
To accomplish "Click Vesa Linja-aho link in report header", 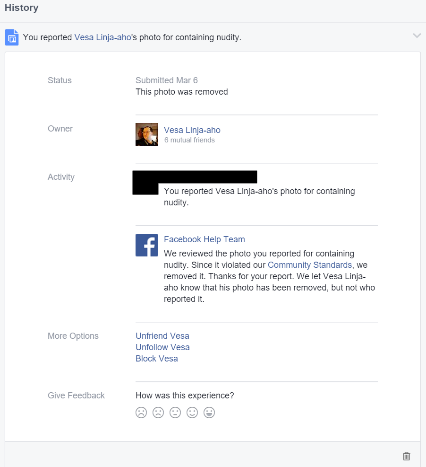I will tap(102, 37).
